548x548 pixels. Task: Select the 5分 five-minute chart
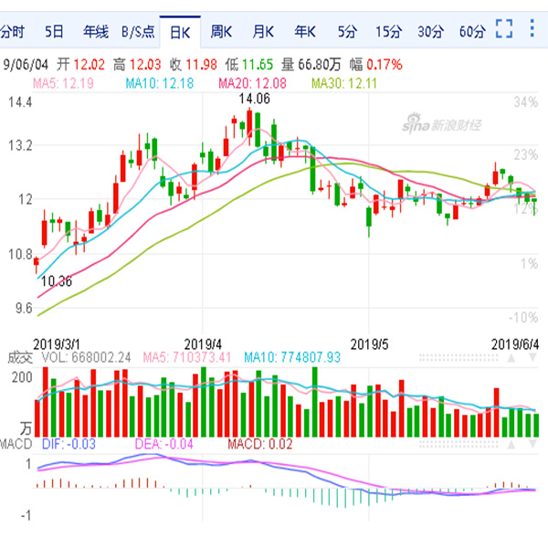click(x=346, y=31)
